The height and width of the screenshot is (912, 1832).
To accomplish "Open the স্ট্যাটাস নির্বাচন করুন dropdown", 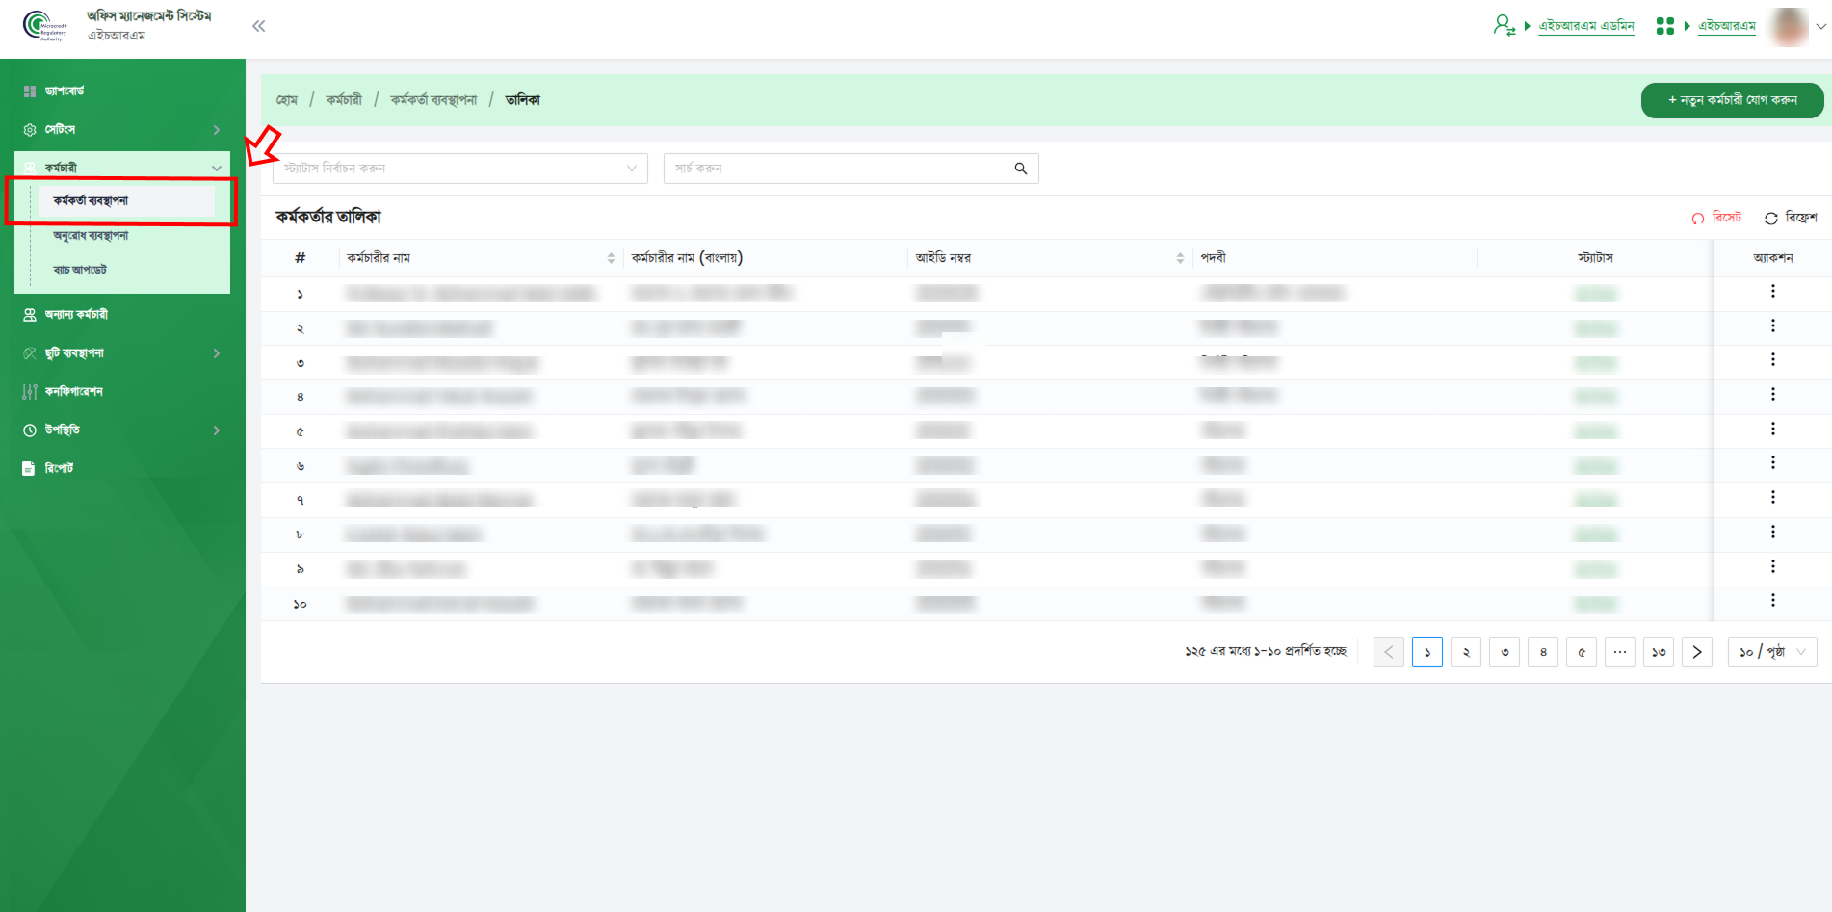I will (x=460, y=169).
